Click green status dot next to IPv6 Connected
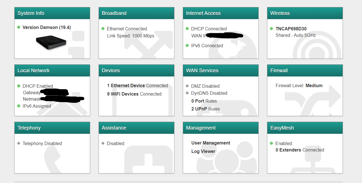This screenshot has height=183, width=362. click(x=187, y=46)
